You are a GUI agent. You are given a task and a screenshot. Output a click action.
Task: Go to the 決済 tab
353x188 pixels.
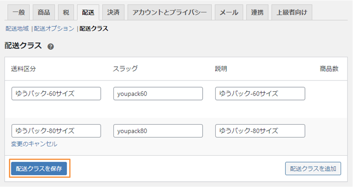click(x=113, y=12)
